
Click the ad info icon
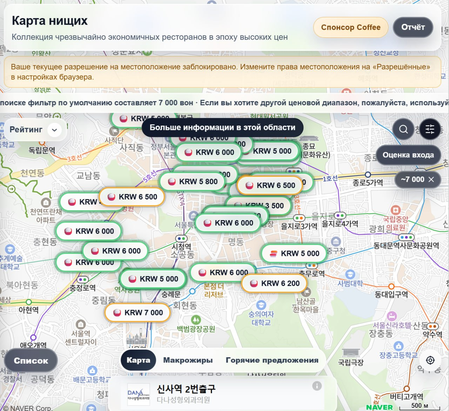pos(317,386)
